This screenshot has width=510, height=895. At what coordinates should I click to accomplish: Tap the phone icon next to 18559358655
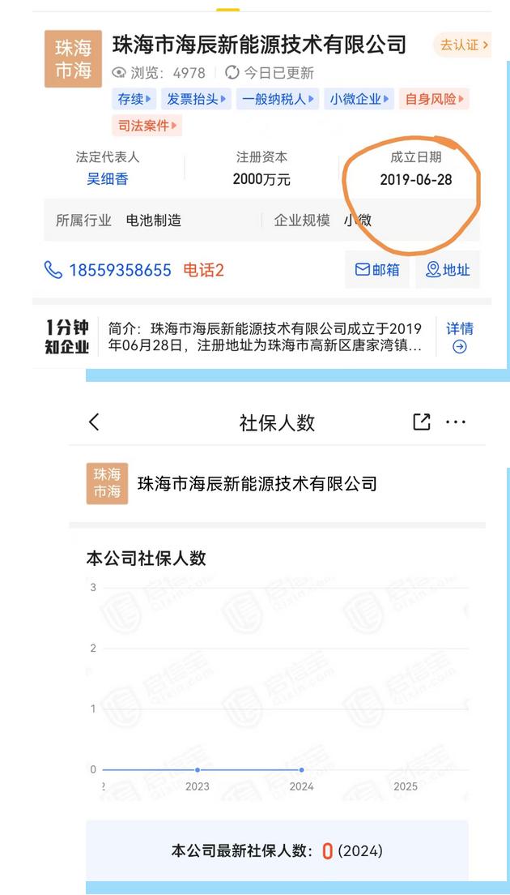(x=53, y=269)
